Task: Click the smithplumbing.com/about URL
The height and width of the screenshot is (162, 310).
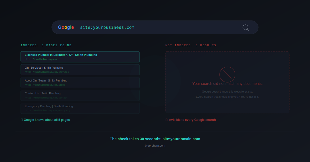Action: (45, 85)
